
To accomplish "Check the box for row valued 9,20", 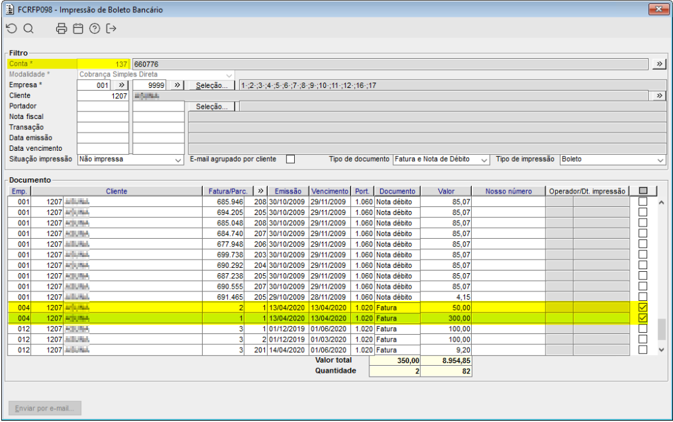I will pyautogui.click(x=643, y=350).
